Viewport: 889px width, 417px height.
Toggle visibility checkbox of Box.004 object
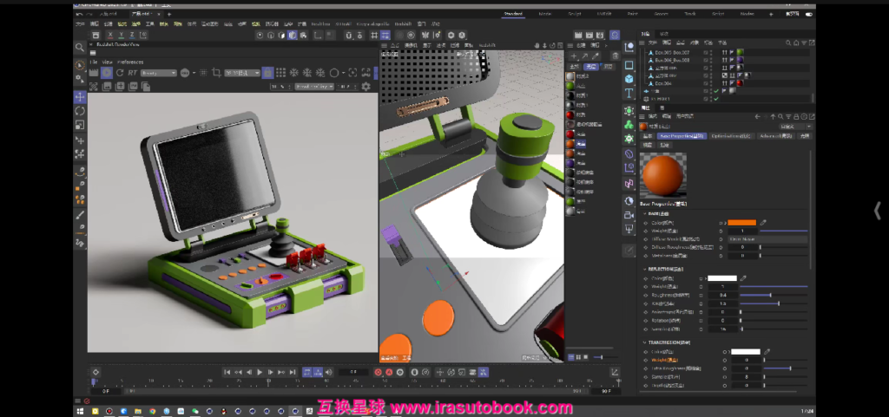tap(706, 83)
